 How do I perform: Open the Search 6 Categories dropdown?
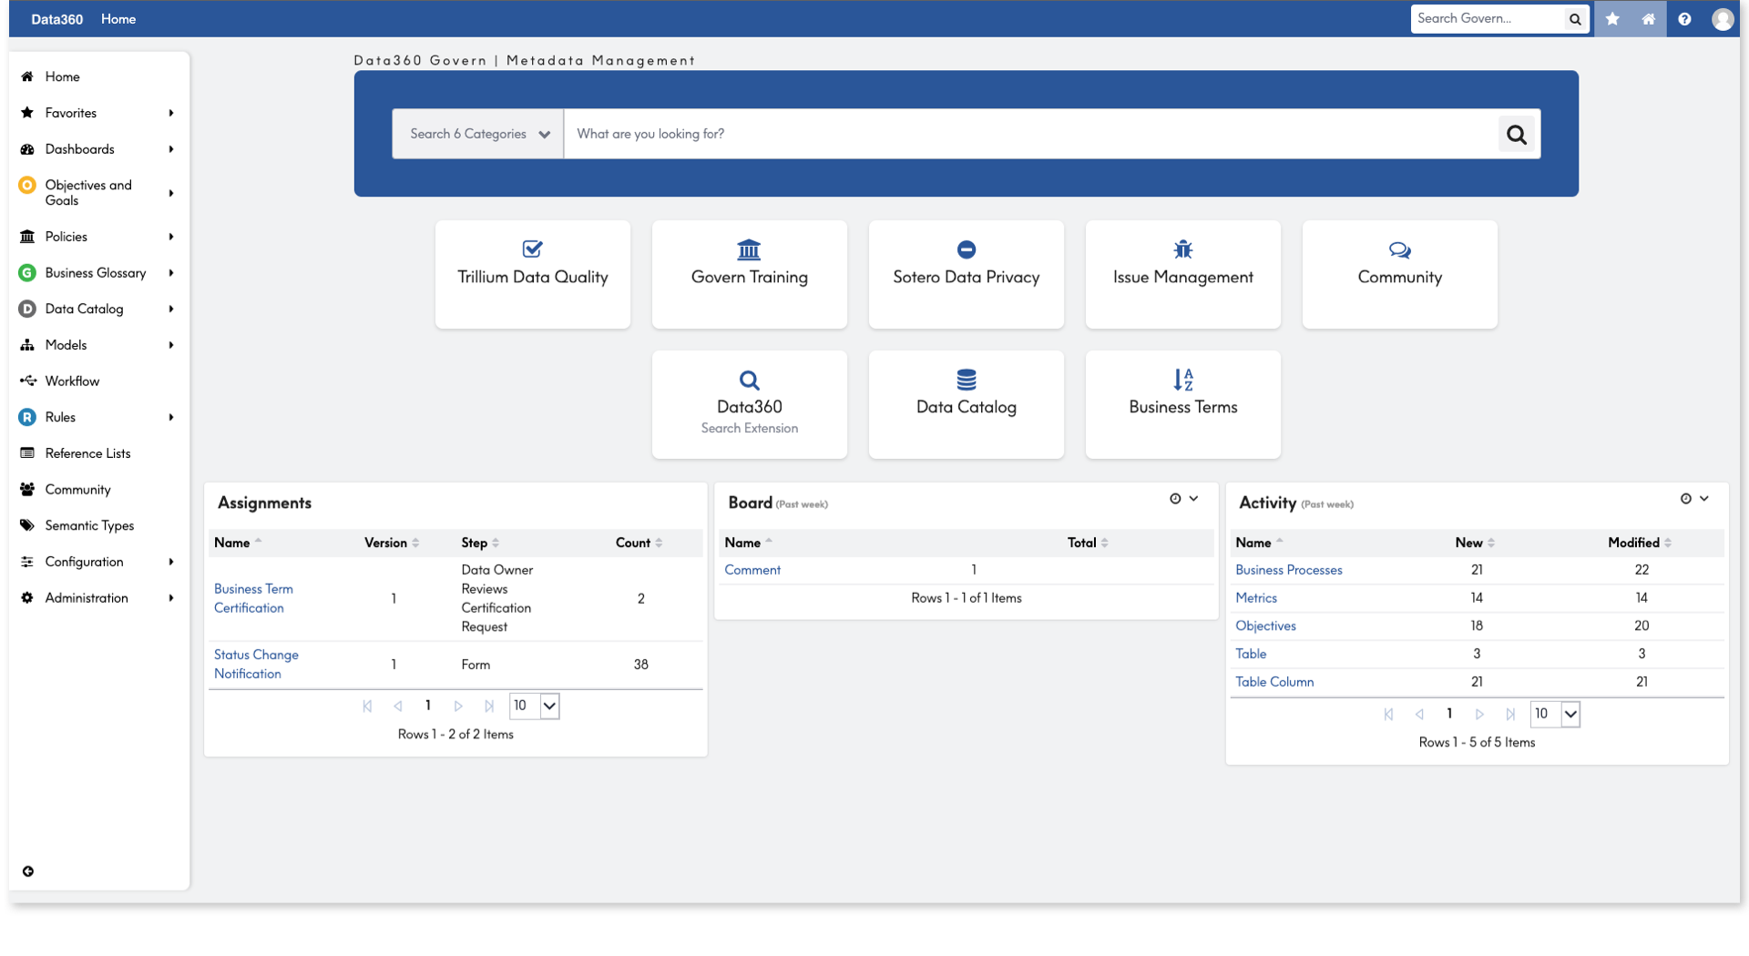478,134
